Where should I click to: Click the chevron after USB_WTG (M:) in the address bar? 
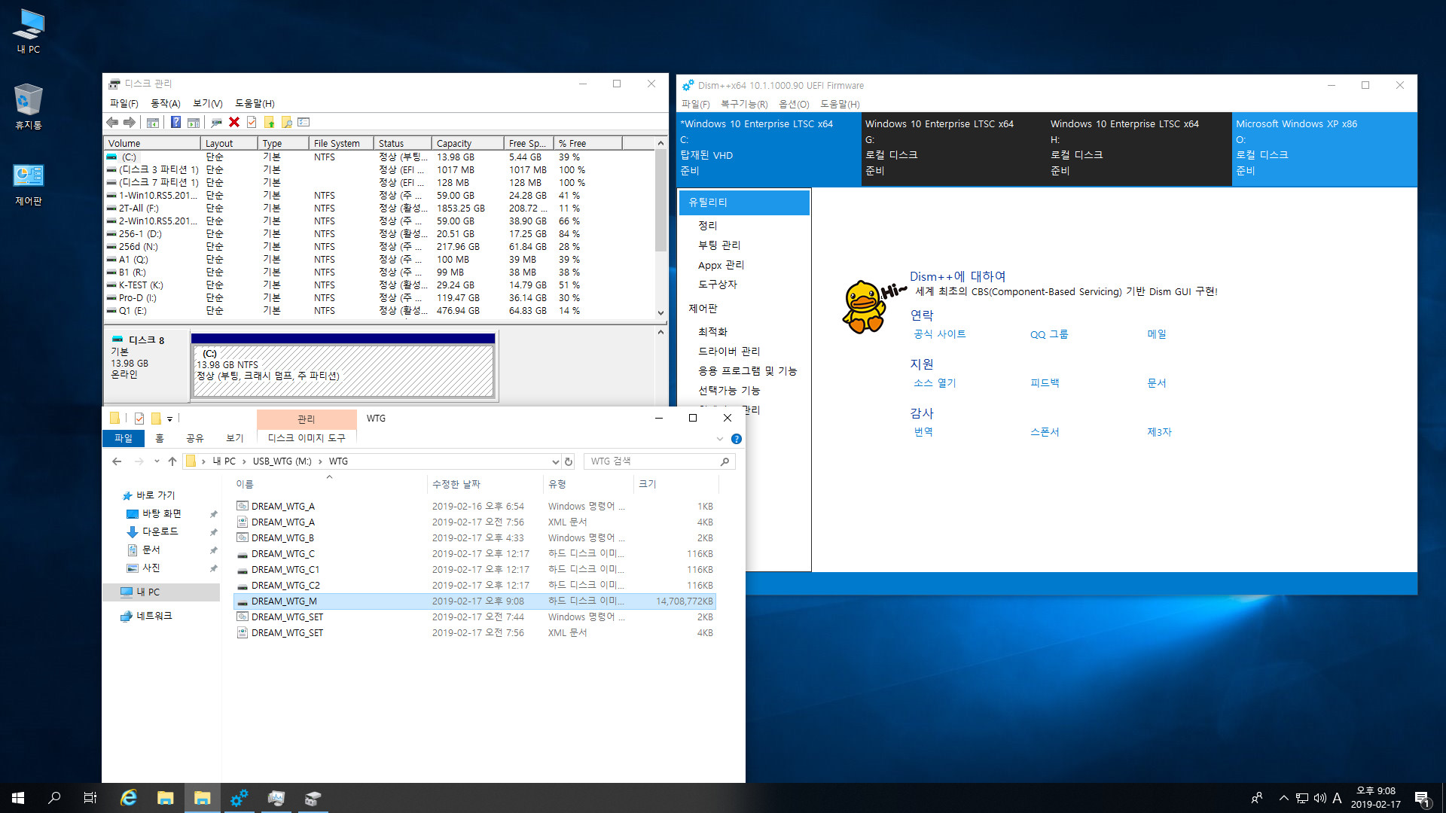(x=321, y=461)
